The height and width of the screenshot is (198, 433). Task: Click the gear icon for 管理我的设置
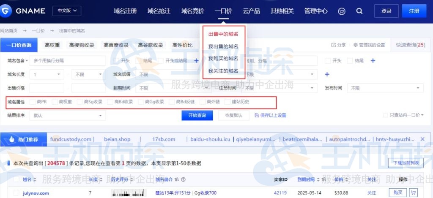(x=355, y=45)
